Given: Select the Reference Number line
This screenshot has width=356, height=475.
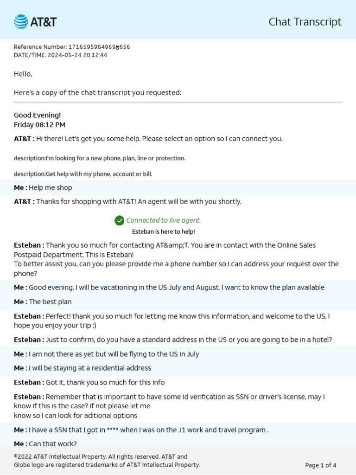Looking at the screenshot, I should coord(72,47).
